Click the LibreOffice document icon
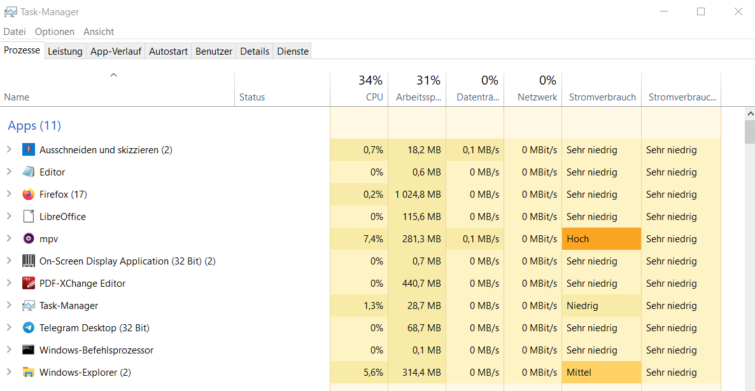 pos(28,217)
